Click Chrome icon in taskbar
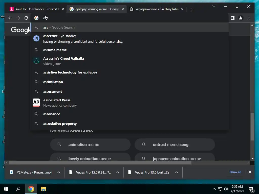 [31, 189]
